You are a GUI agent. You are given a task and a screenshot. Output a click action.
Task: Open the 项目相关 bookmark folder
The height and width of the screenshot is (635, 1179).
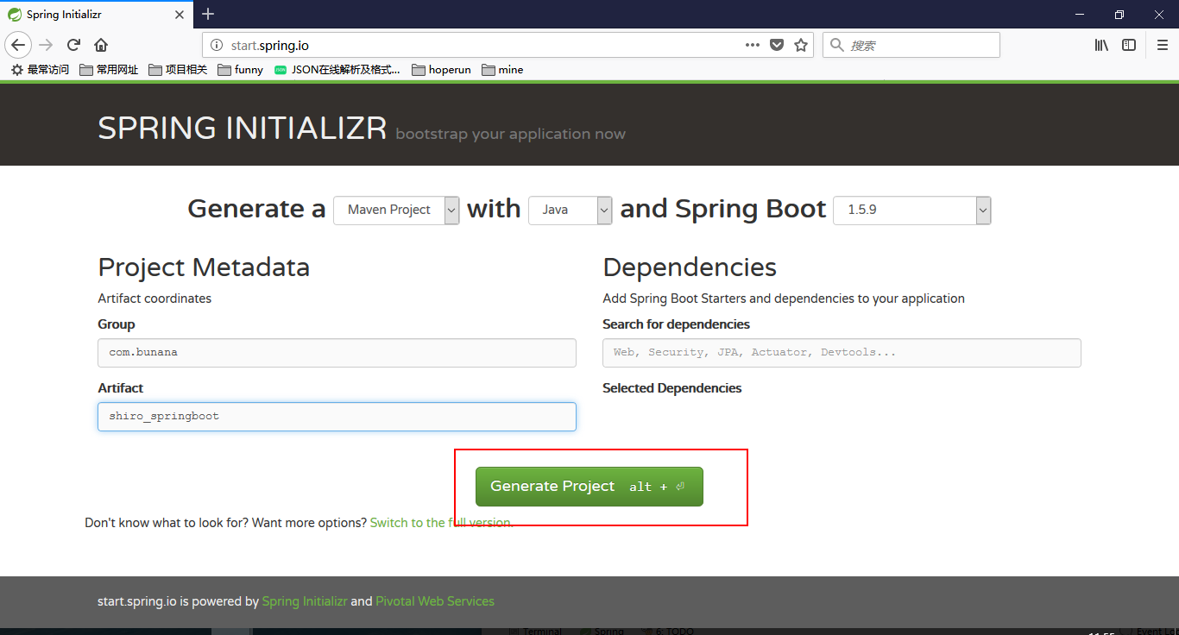pyautogui.click(x=178, y=70)
